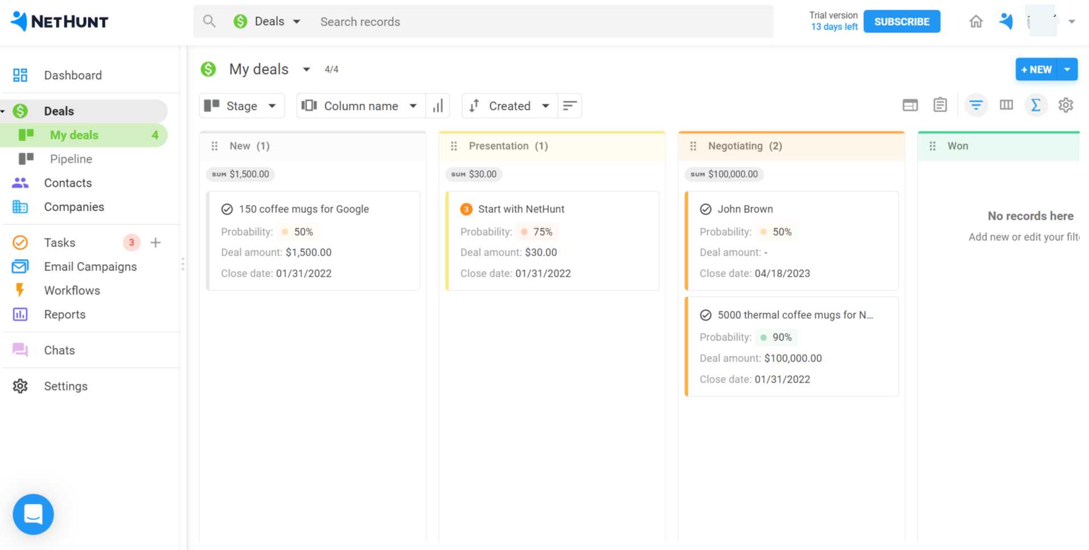
Task: Mark task complete on John Brown card
Action: pyautogui.click(x=705, y=209)
